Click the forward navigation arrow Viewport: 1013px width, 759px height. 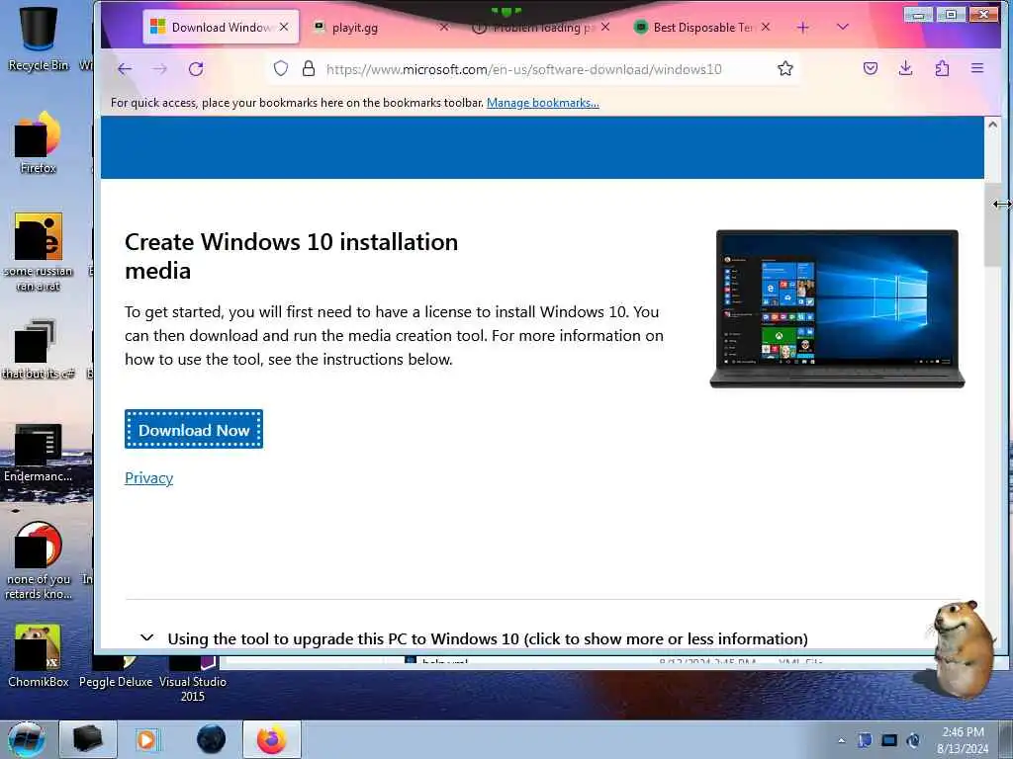pos(159,69)
